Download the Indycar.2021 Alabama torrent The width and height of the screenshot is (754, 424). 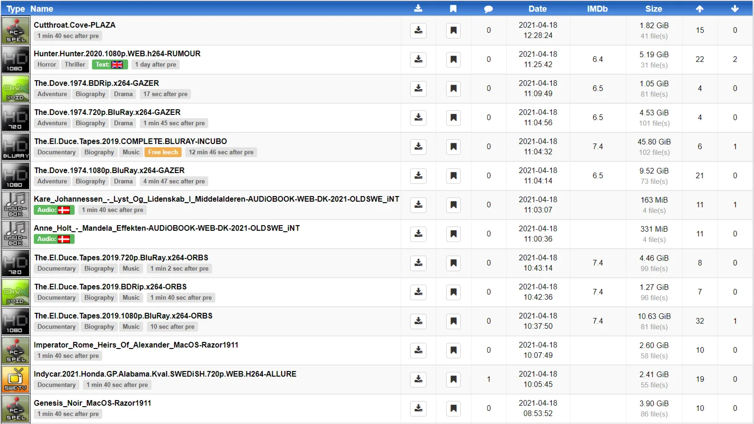418,379
